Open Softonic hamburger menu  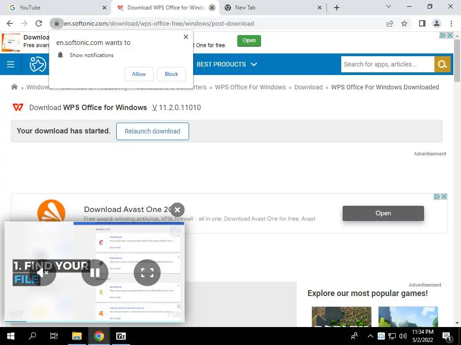click(11, 64)
